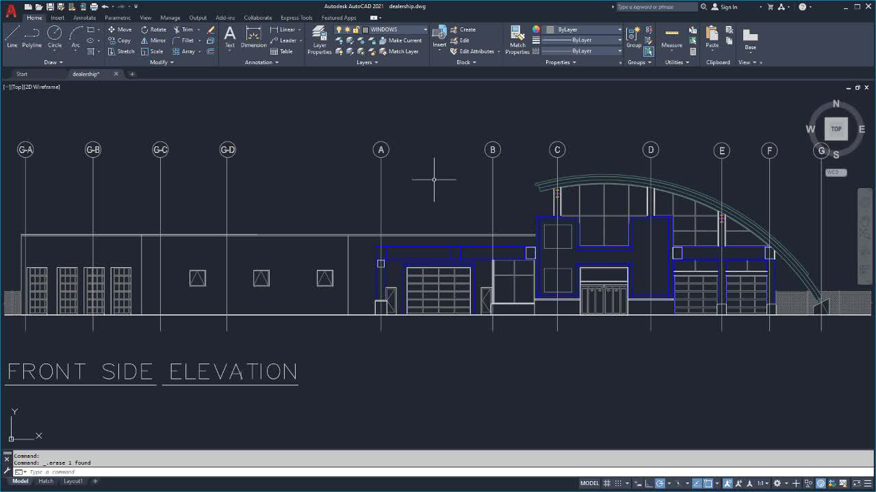876x492 pixels.
Task: Click the Sign In label
Action: pyautogui.click(x=728, y=6)
